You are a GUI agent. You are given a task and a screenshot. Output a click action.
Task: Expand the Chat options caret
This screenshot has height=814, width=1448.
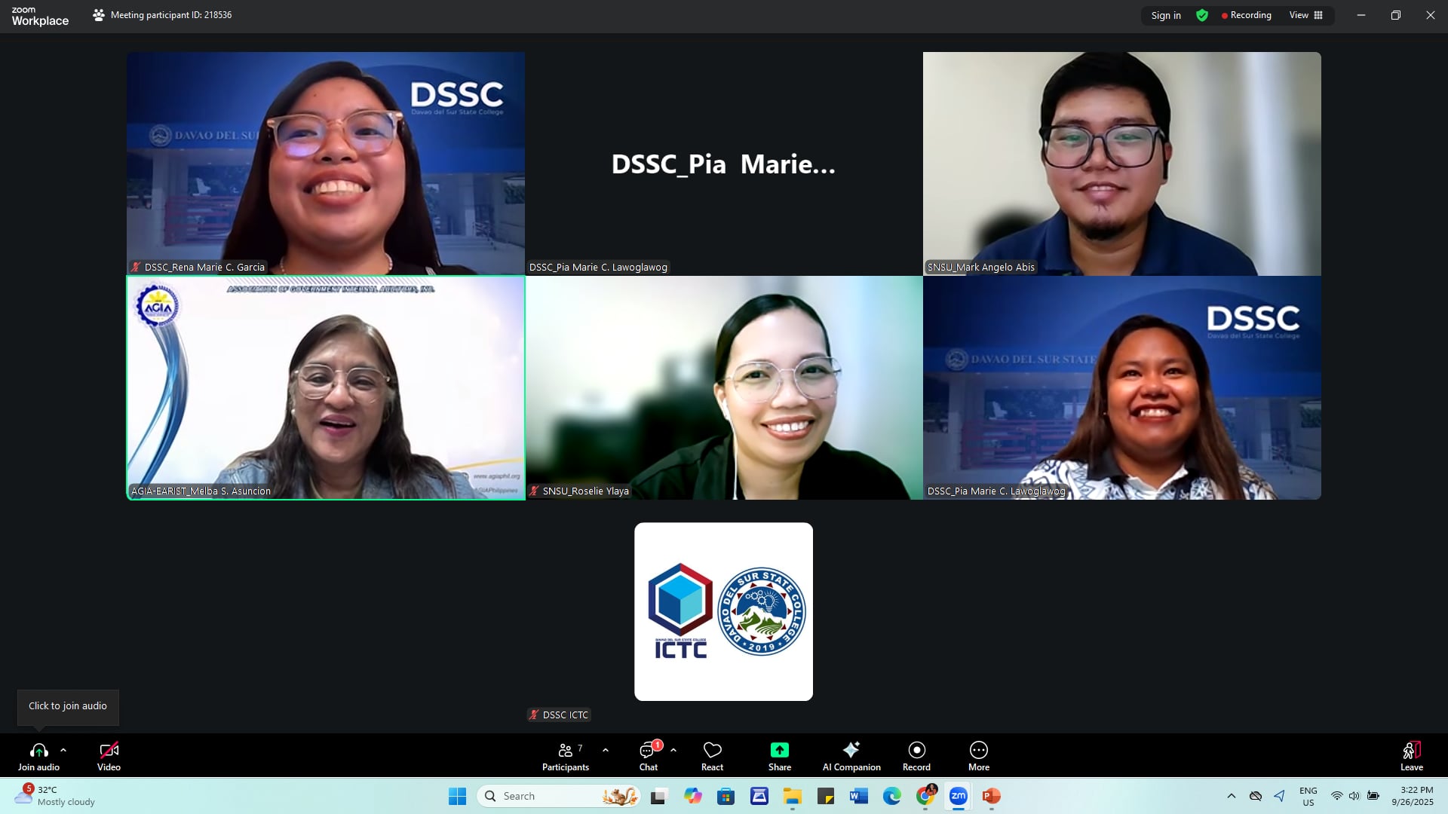[x=673, y=751]
